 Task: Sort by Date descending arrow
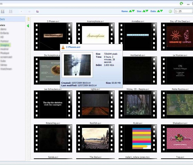click(x=161, y=11)
